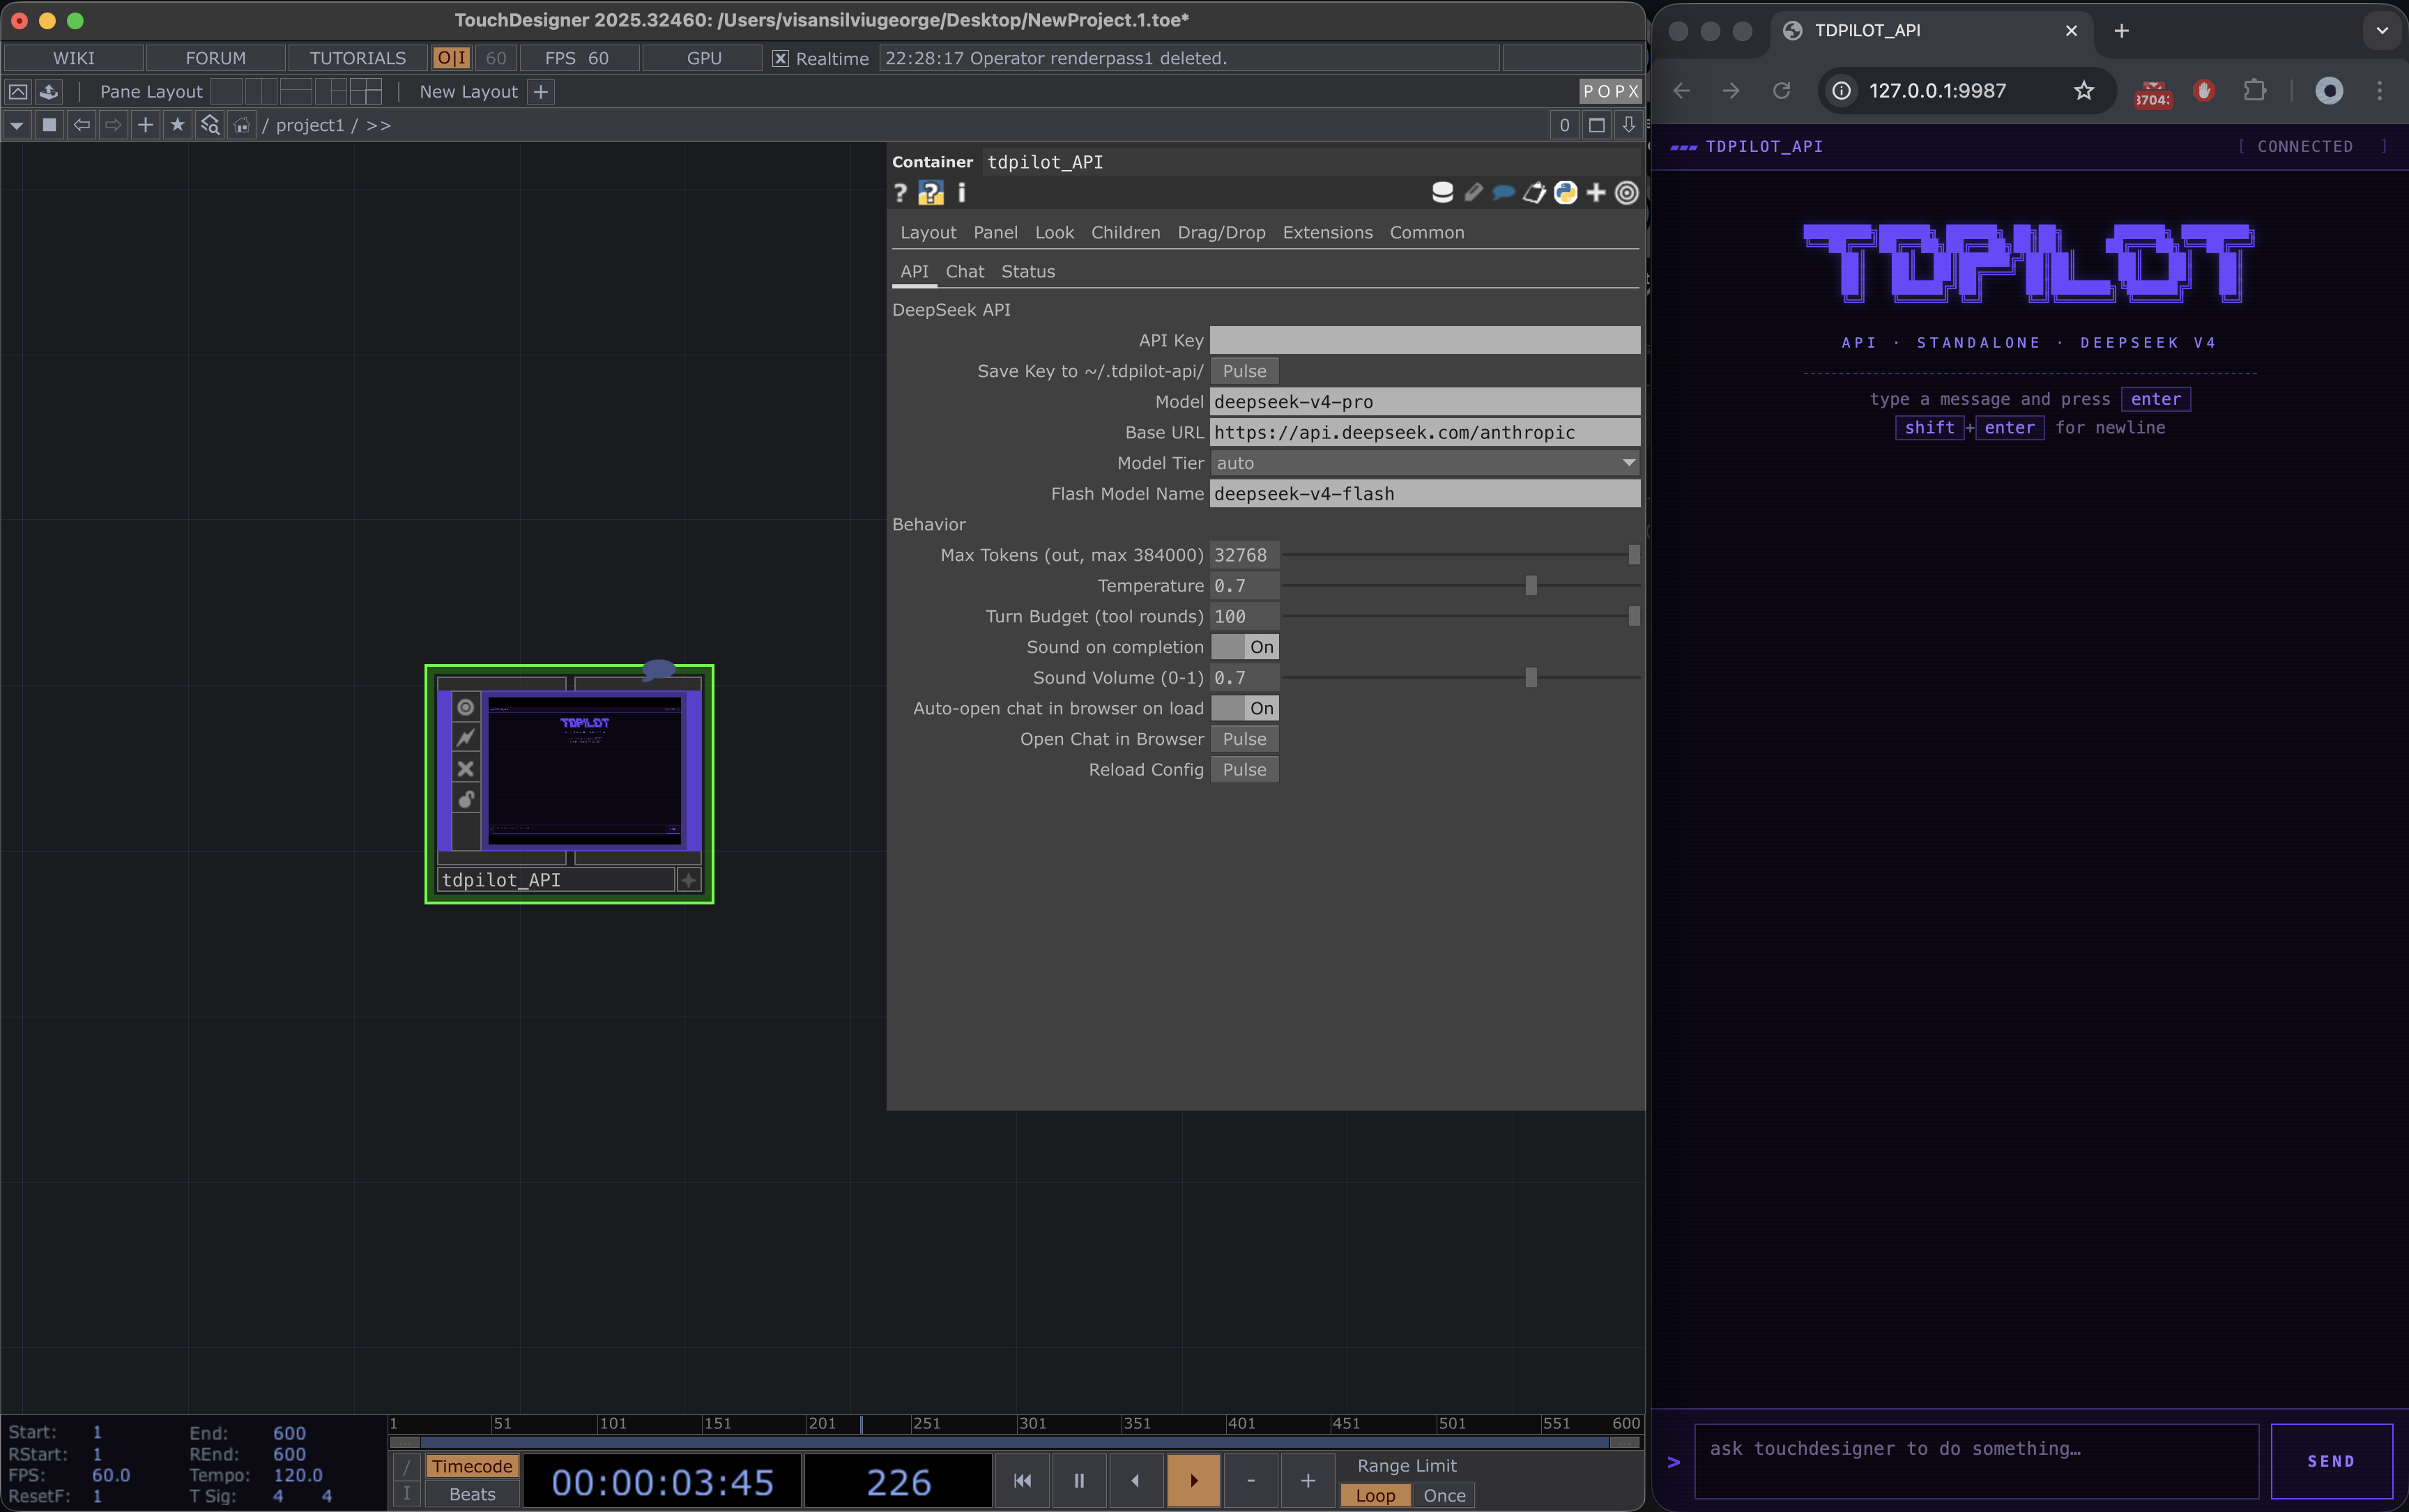
Task: Click the plus icon in network path bar
Action: 146,125
